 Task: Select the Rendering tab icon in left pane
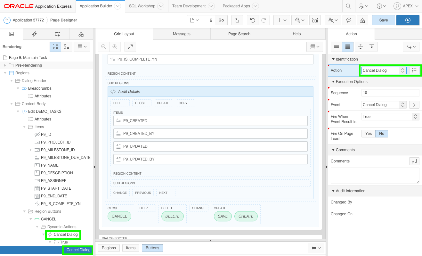(12, 34)
